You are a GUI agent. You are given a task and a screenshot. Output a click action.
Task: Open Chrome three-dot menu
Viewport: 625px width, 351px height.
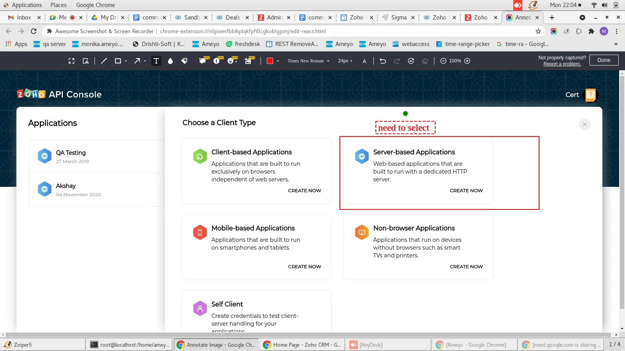[x=617, y=31]
